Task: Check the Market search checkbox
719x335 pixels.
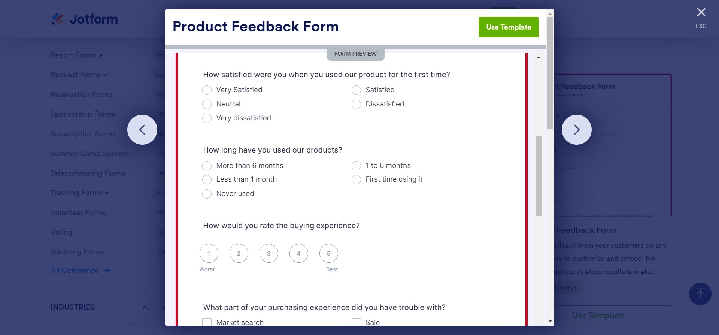Action: 207,322
